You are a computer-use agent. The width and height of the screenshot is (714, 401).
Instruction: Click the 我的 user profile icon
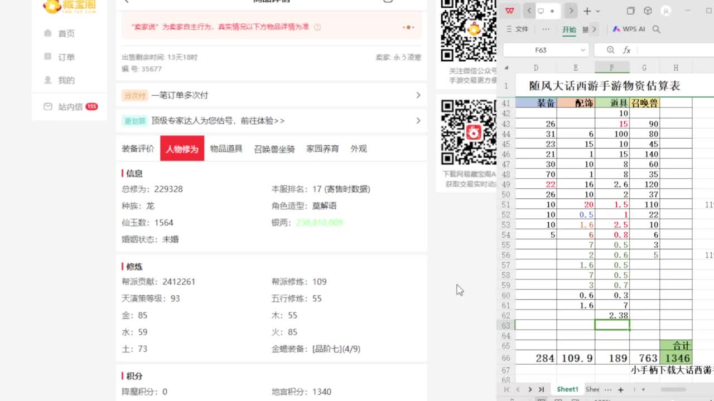point(48,80)
